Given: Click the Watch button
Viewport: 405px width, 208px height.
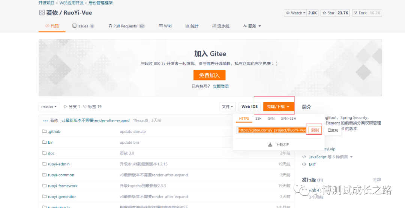Looking at the screenshot, I should pos(295,13).
